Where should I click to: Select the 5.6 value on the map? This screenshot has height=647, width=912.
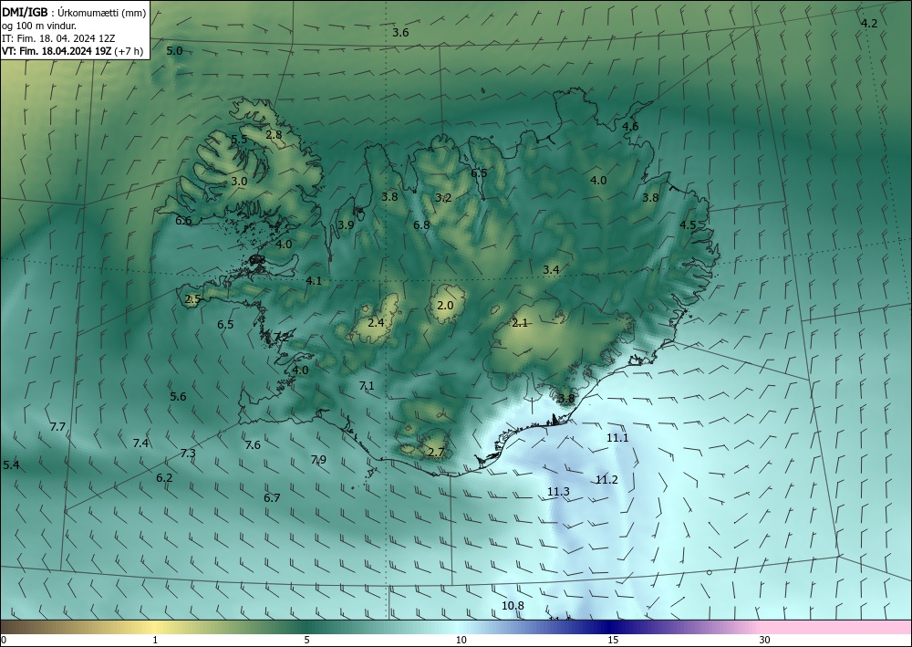(178, 396)
